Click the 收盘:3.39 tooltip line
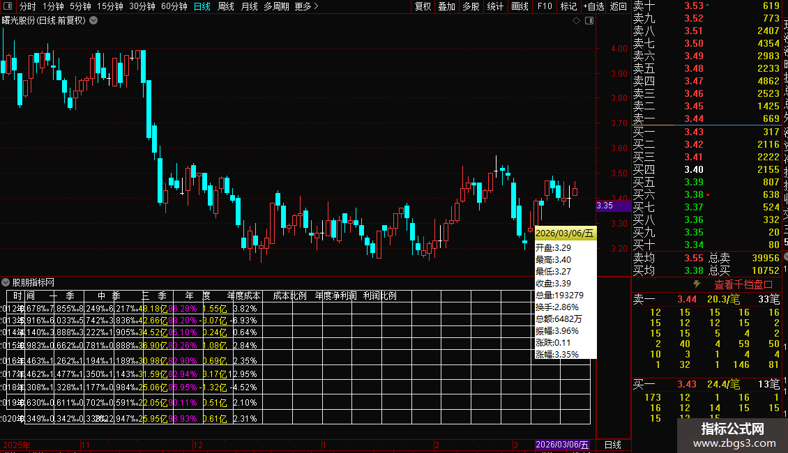788x453 pixels. click(x=553, y=284)
